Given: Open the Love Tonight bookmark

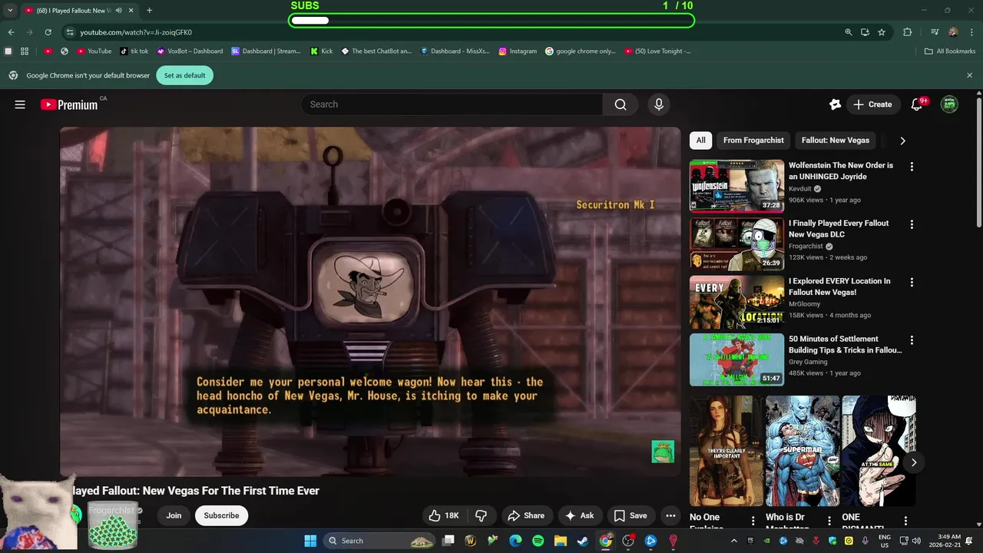Looking at the screenshot, I should tap(657, 51).
